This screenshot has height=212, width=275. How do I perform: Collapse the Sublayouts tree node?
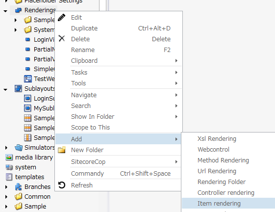click(x=5, y=90)
